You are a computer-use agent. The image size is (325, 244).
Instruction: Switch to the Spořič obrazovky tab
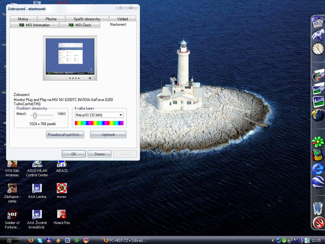tap(87, 19)
